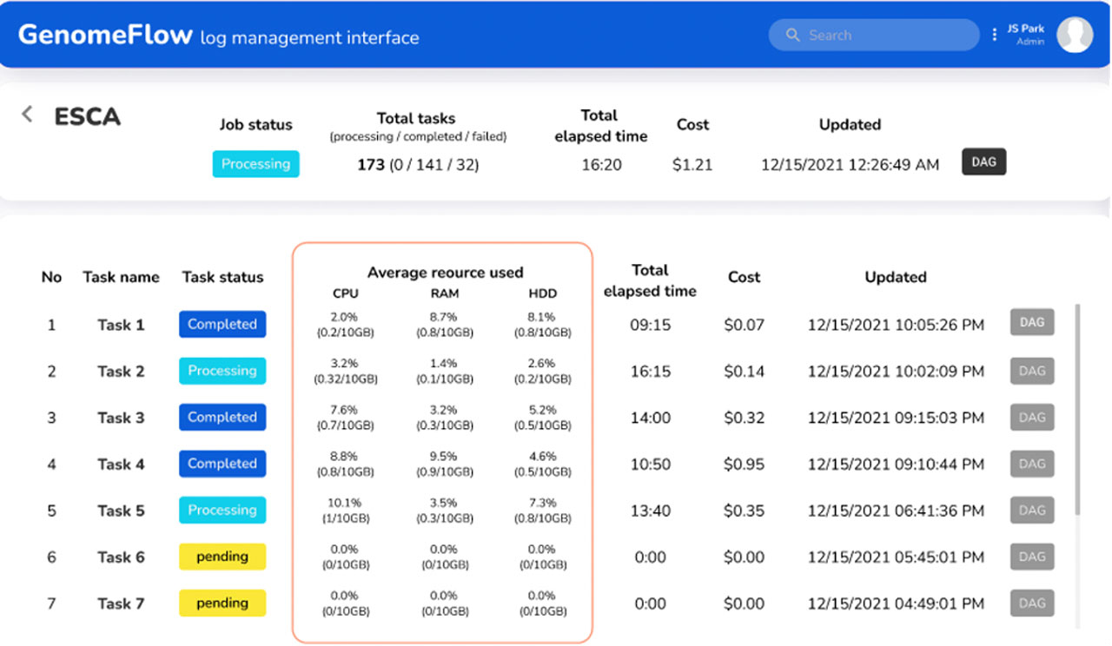
Task: Open the black DAG button for ESCA job
Action: (983, 162)
